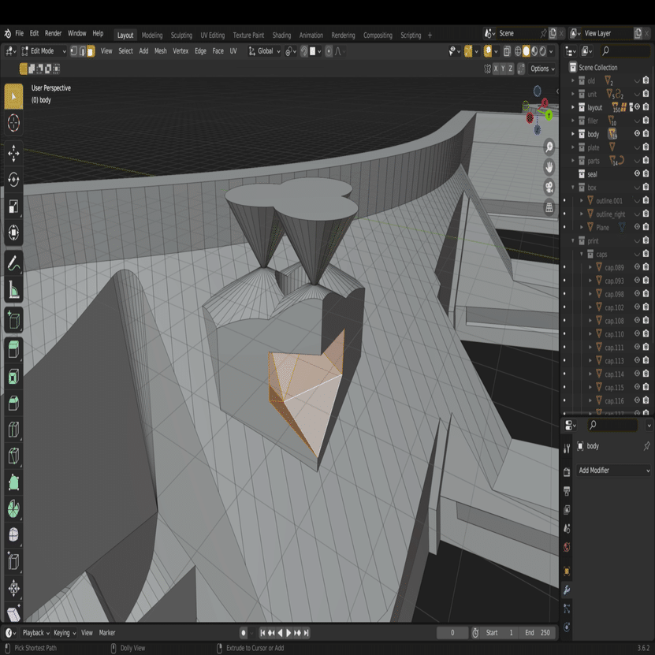Open the Render menu

coord(53,34)
